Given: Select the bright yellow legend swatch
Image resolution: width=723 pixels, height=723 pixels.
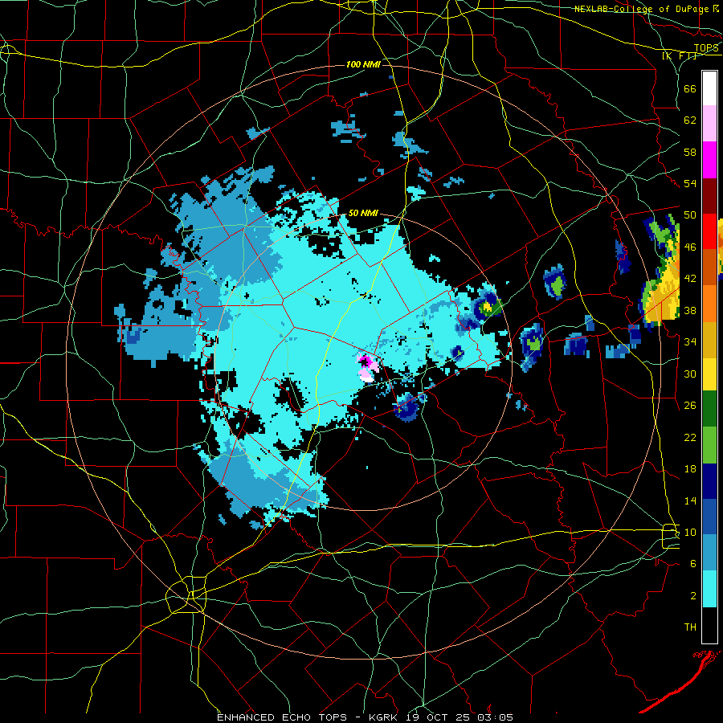Looking at the screenshot, I should click(x=709, y=374).
